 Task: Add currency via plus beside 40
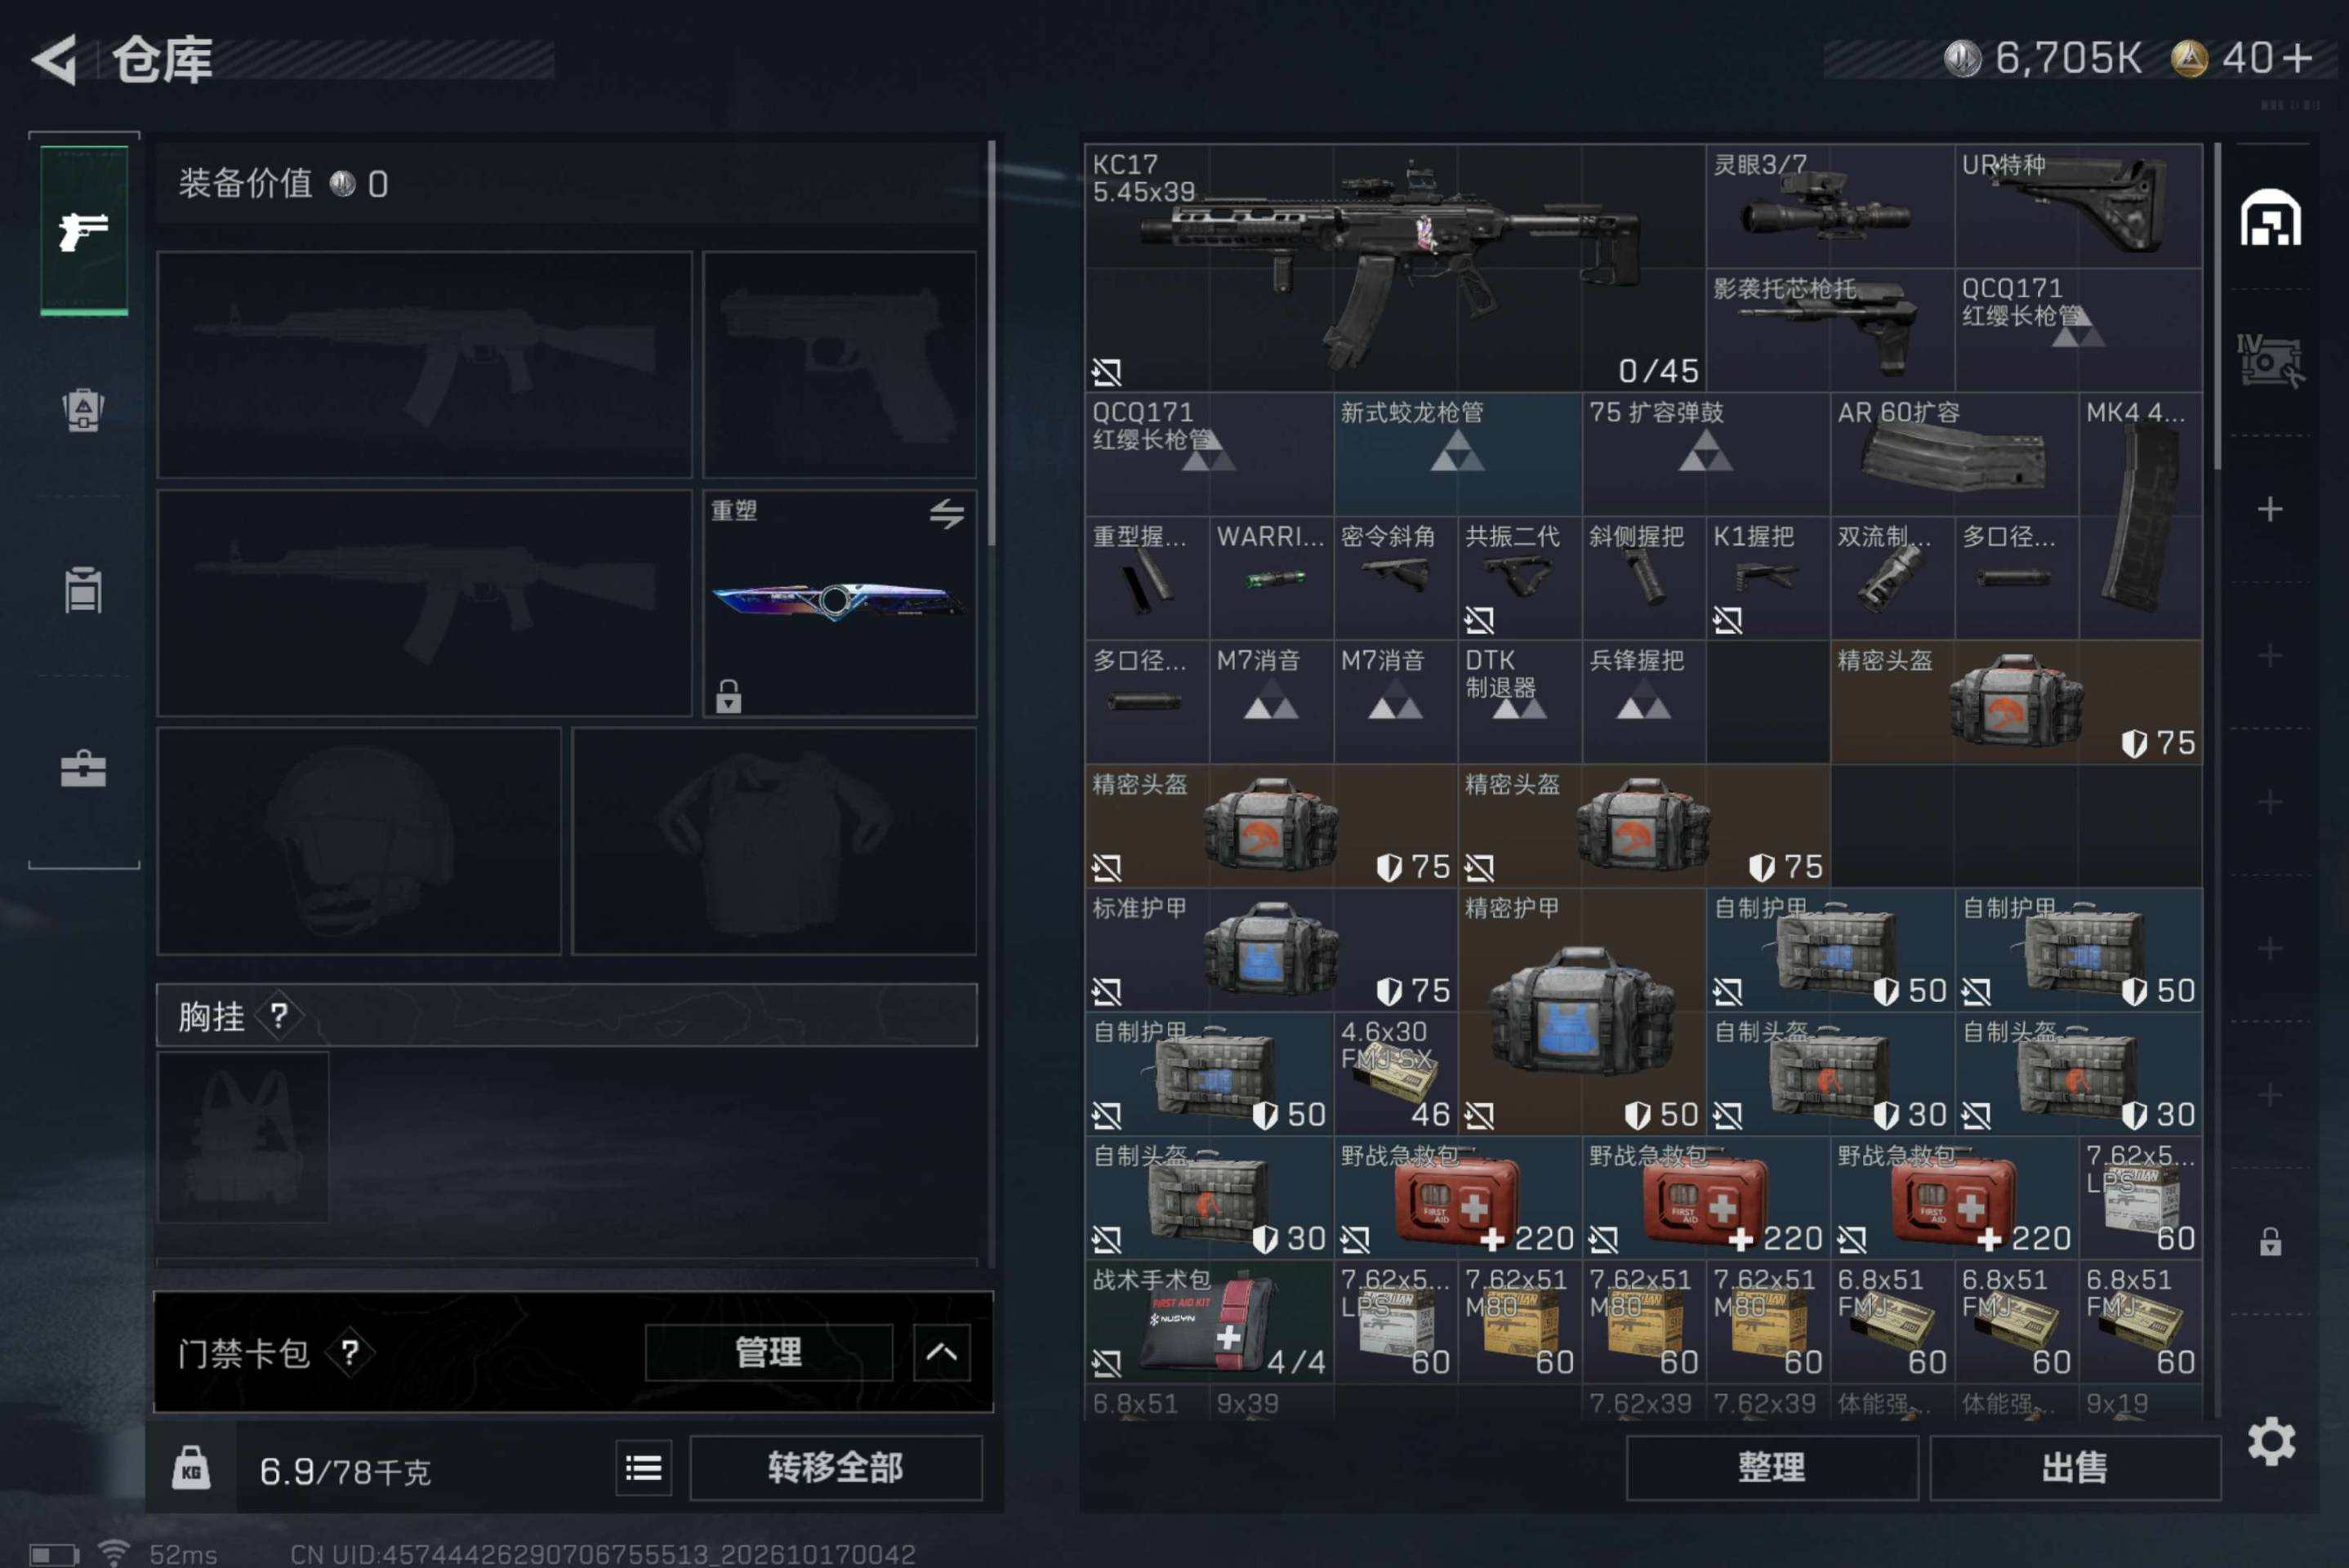click(2298, 58)
